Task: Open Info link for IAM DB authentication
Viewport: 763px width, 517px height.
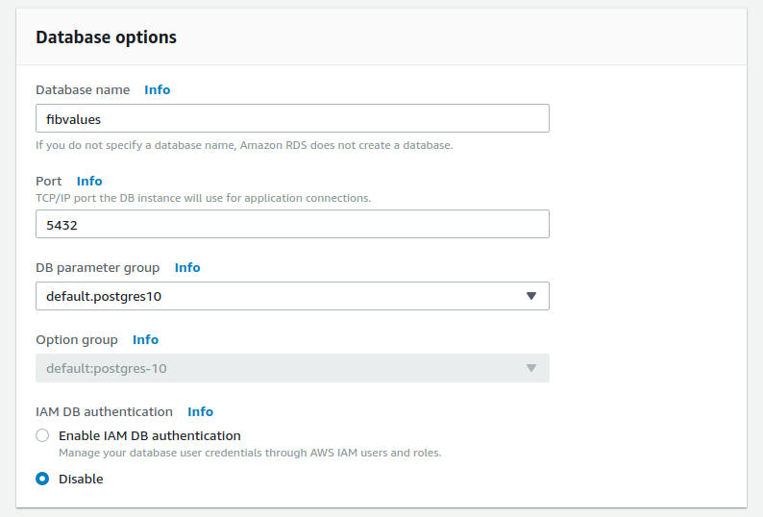Action: tap(201, 412)
